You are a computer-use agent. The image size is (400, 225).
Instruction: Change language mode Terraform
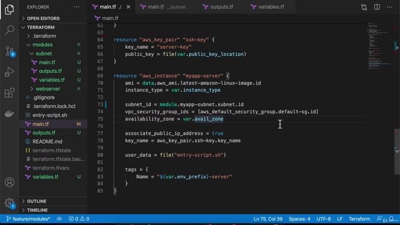[359, 219]
